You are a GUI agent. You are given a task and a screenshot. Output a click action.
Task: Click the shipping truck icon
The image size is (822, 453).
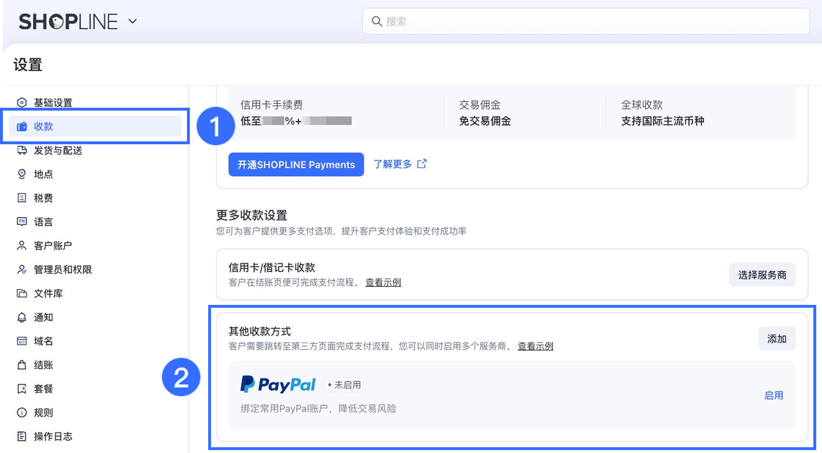click(22, 151)
